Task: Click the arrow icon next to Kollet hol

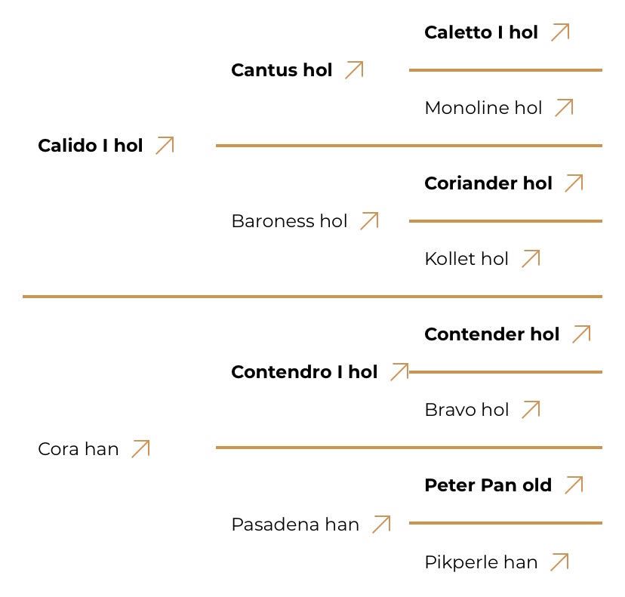Action: pyautogui.click(x=531, y=258)
